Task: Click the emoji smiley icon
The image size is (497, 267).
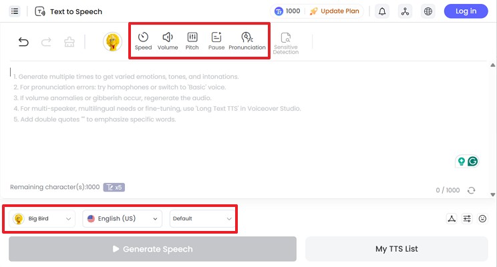Action: tap(482, 218)
